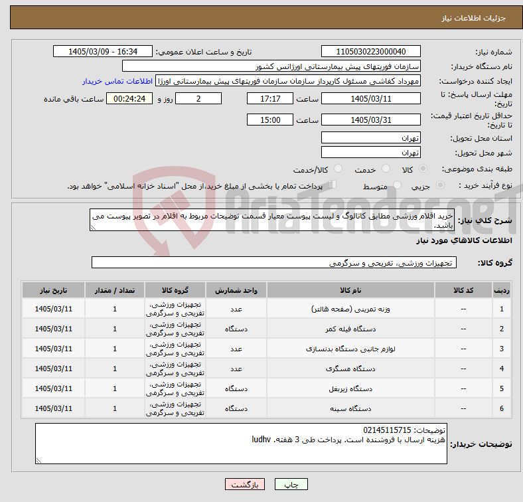This screenshot has width=523, height=502.
Task: Click the نام کالا column header
Action: (x=350, y=290)
